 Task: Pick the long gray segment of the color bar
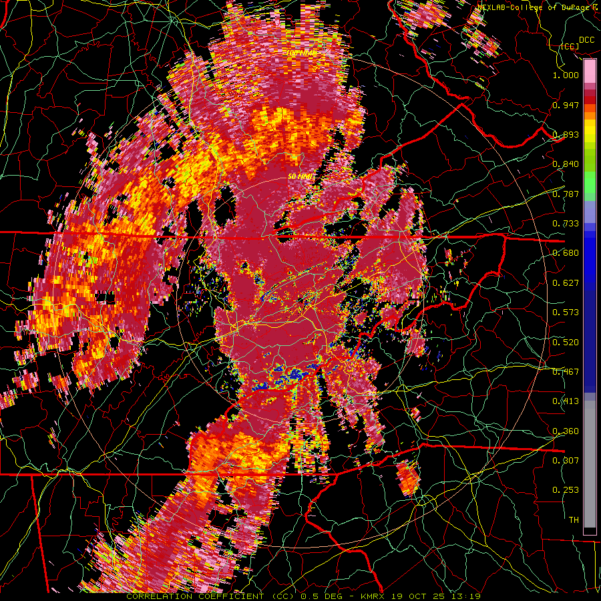[x=590, y=464]
